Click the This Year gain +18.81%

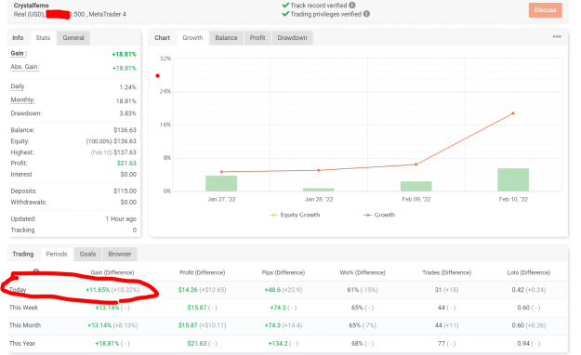point(107,344)
